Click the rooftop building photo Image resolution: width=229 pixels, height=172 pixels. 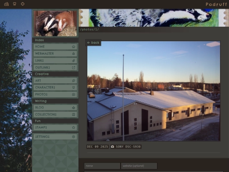click(x=154, y=91)
